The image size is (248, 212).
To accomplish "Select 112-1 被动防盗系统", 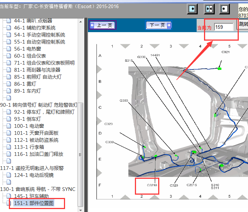I will (36, 140).
